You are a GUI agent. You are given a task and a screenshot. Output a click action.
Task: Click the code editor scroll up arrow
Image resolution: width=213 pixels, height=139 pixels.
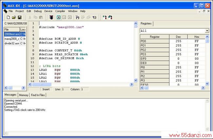(136, 23)
